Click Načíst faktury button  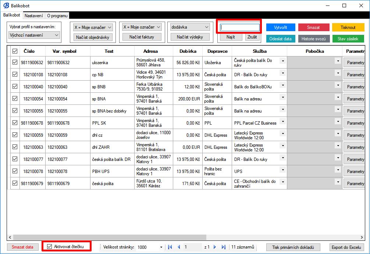tap(142, 37)
